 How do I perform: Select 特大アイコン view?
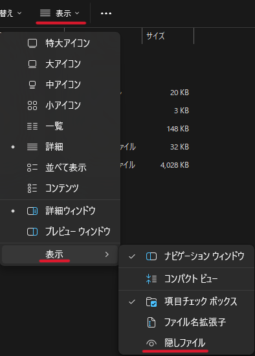tap(60, 43)
